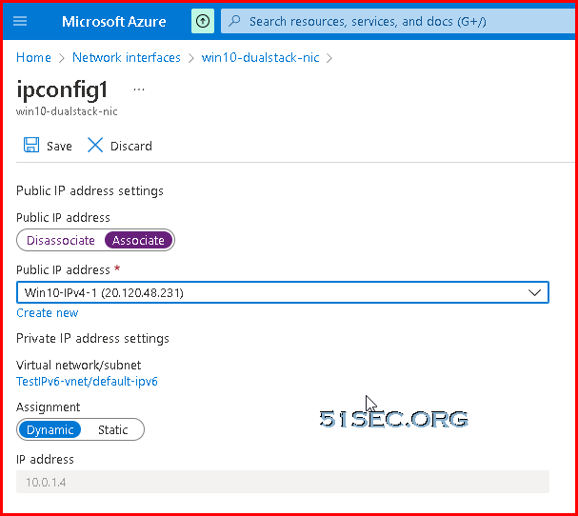
Task: Click the breadcrumb chevron after Network interfaces
Action: tap(191, 58)
